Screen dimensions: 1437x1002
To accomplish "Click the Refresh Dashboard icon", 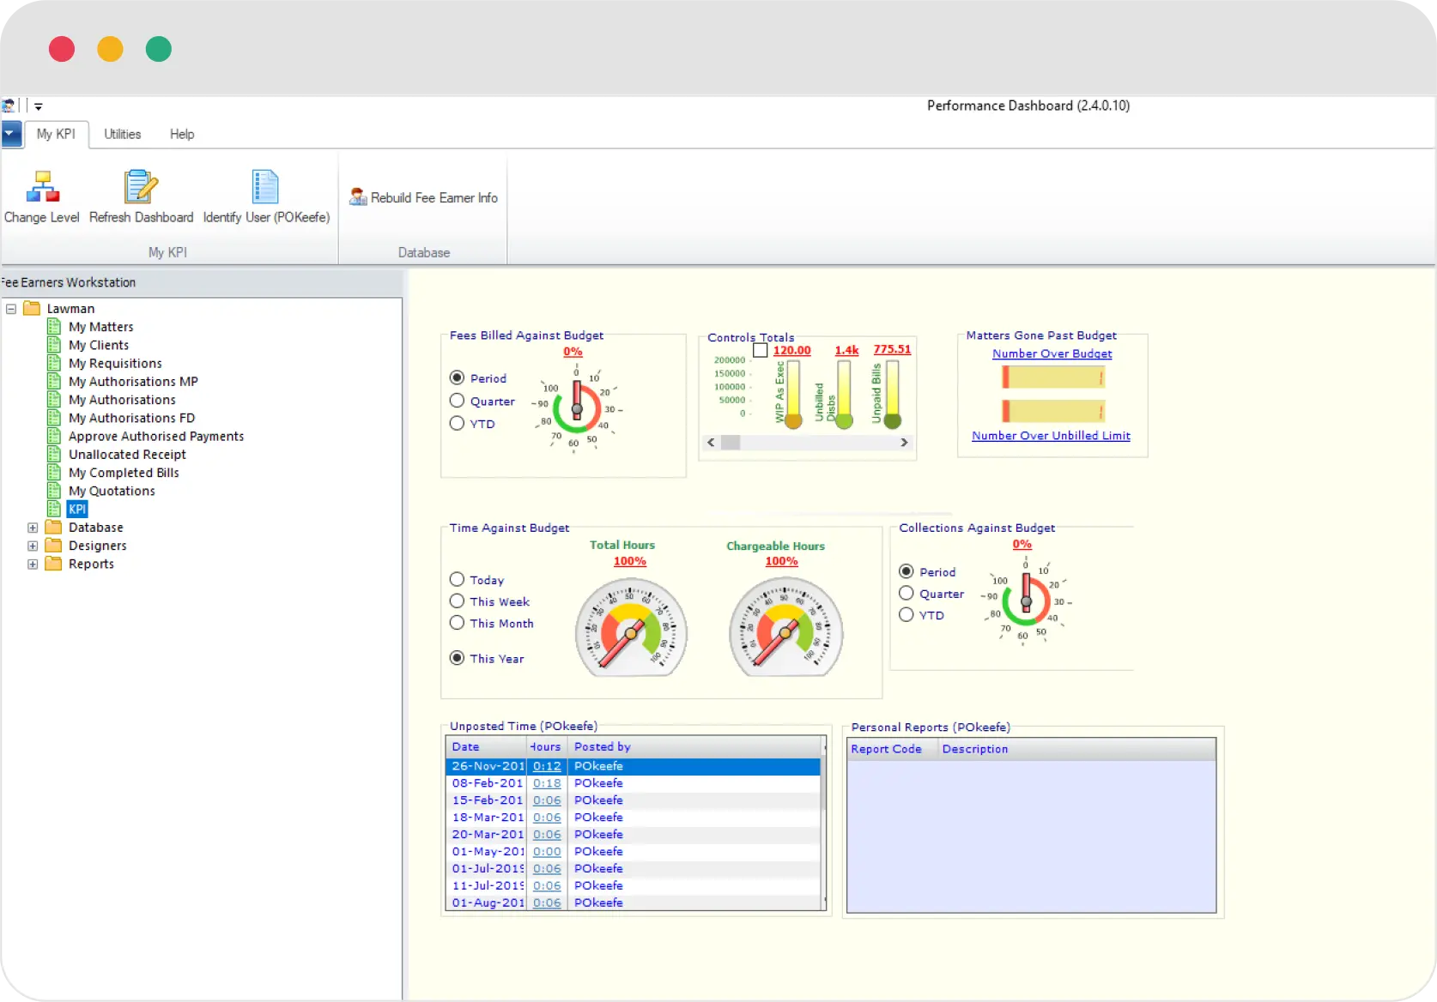I will [141, 186].
